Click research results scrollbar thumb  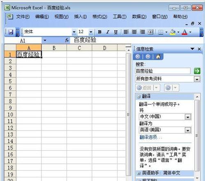(197, 136)
